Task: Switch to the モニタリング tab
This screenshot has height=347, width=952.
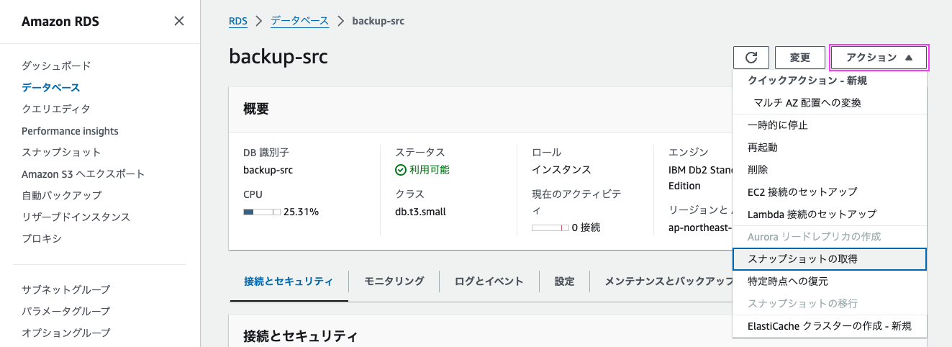Action: click(x=394, y=281)
